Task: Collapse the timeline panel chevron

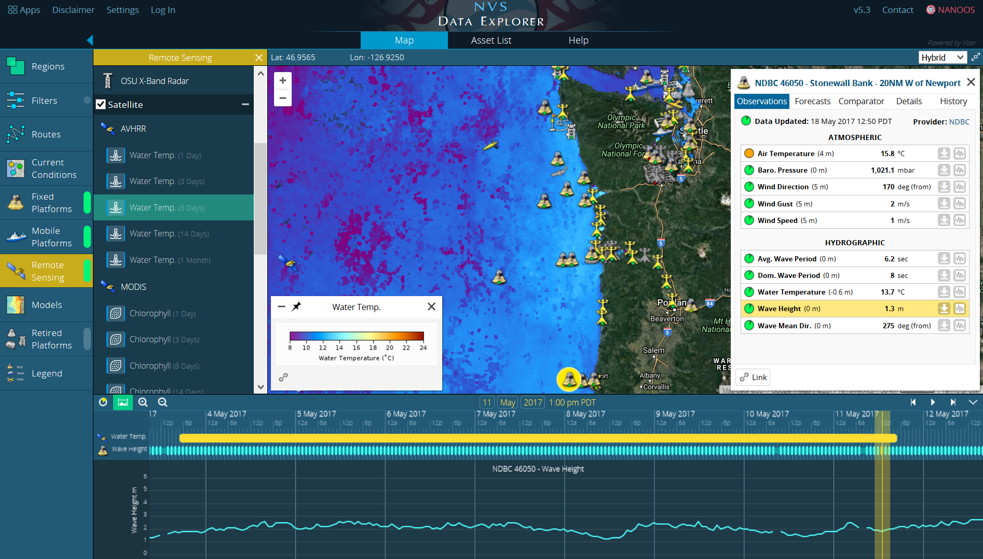Action: click(x=973, y=402)
